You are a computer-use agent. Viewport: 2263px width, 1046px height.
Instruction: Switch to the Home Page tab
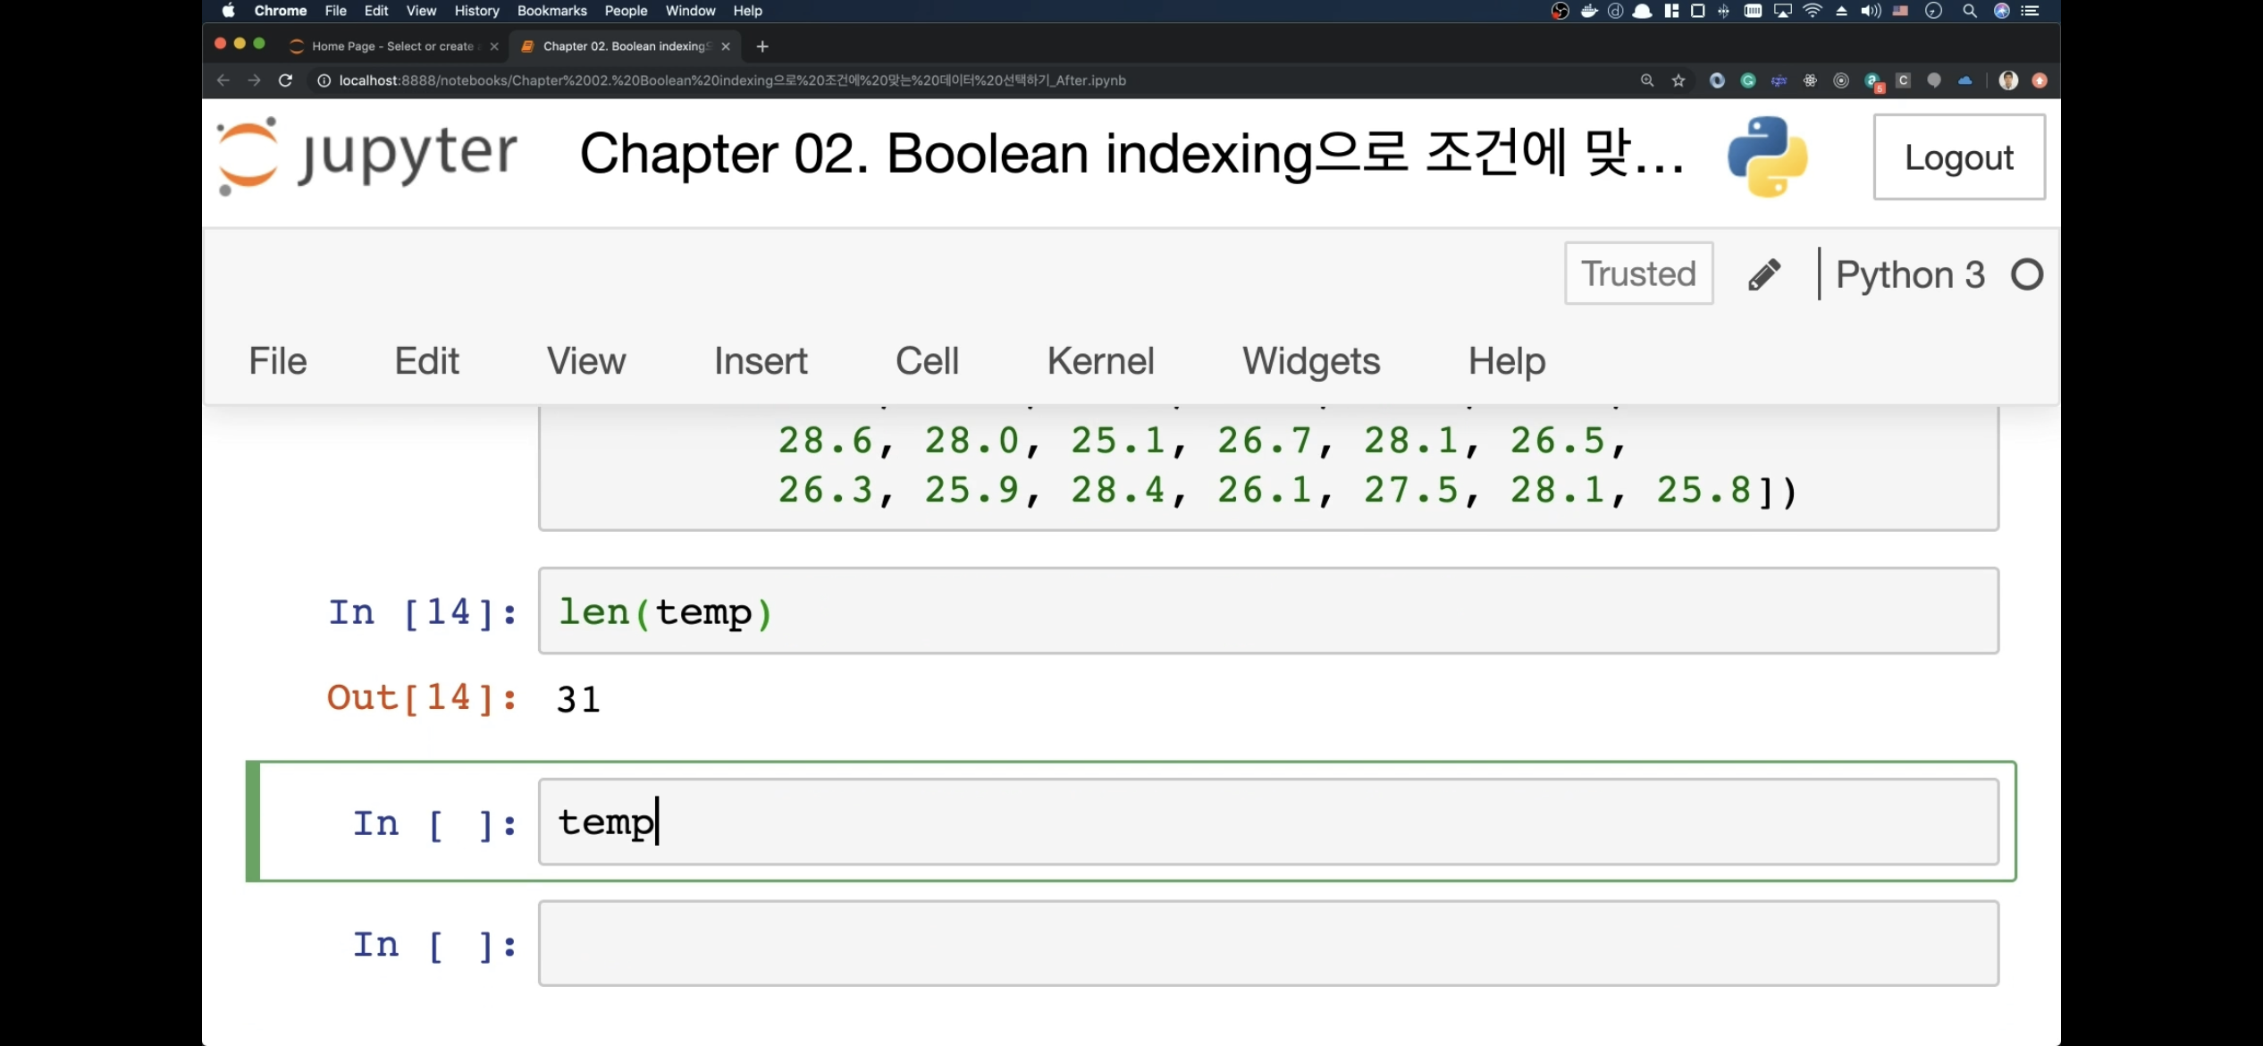[x=391, y=46]
